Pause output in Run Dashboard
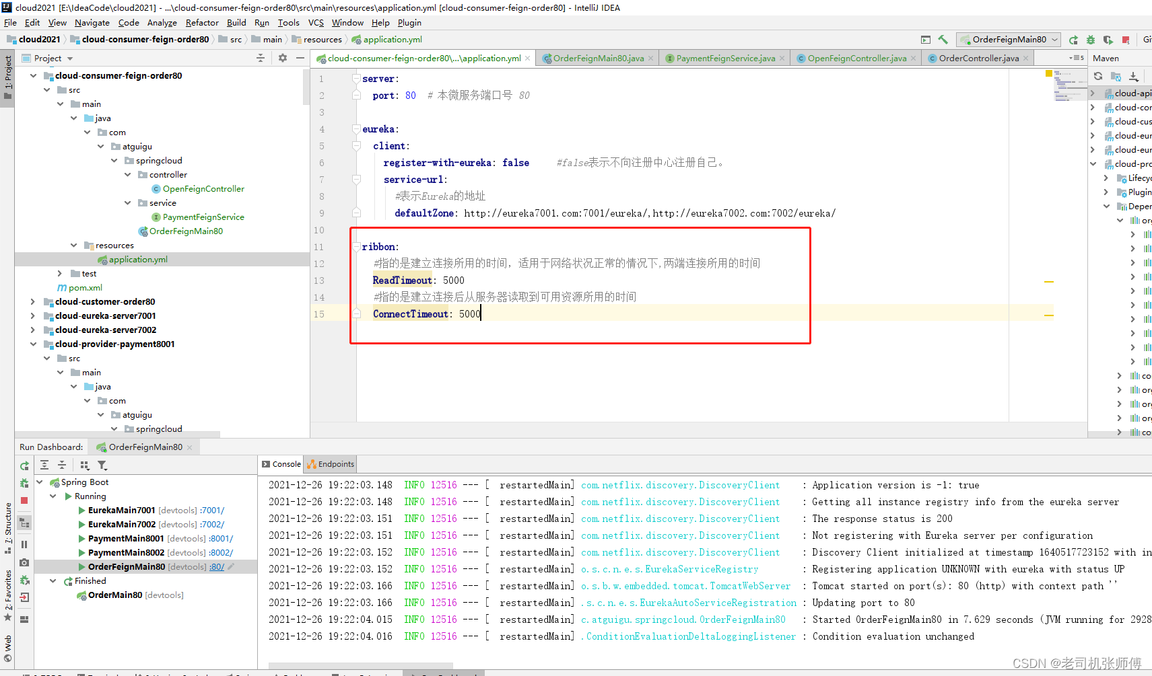The height and width of the screenshot is (676, 1152). [24, 544]
